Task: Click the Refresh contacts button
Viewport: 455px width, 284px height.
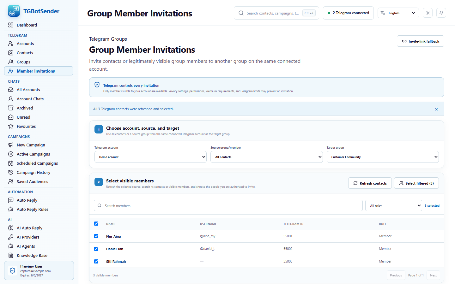Action: point(370,183)
